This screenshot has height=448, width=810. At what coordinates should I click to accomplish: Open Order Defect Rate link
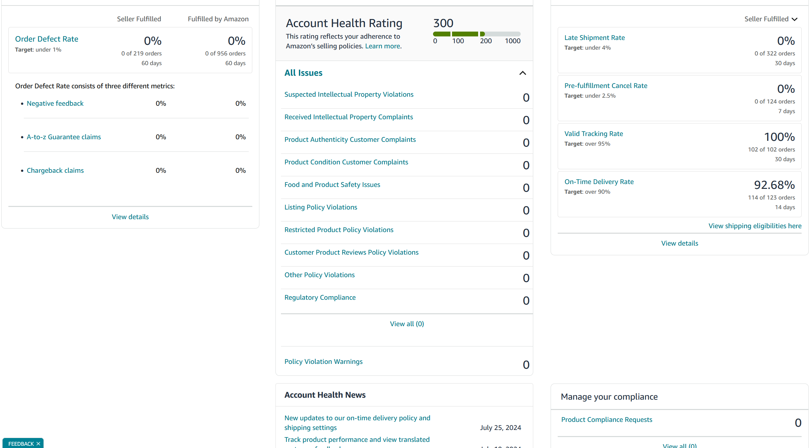pyautogui.click(x=47, y=39)
